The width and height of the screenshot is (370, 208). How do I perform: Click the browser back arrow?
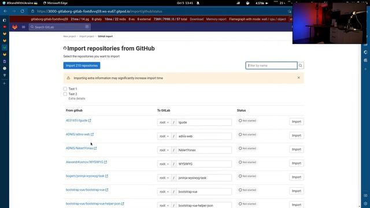click(5, 12)
